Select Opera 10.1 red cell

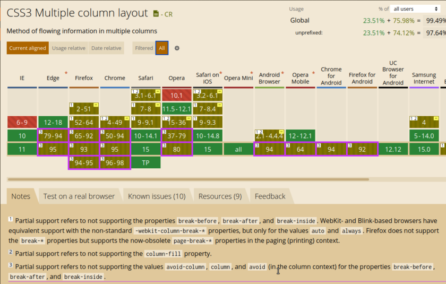(x=177, y=95)
